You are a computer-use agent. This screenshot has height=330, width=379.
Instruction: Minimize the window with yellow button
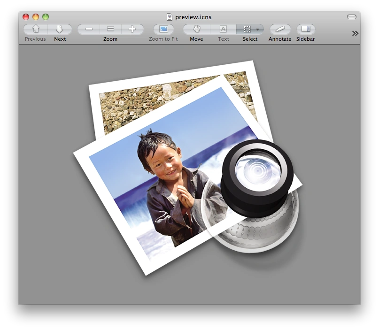(36, 17)
